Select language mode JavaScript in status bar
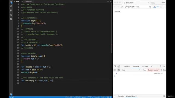This screenshot has width=175, height=98. [x=97, y=97]
